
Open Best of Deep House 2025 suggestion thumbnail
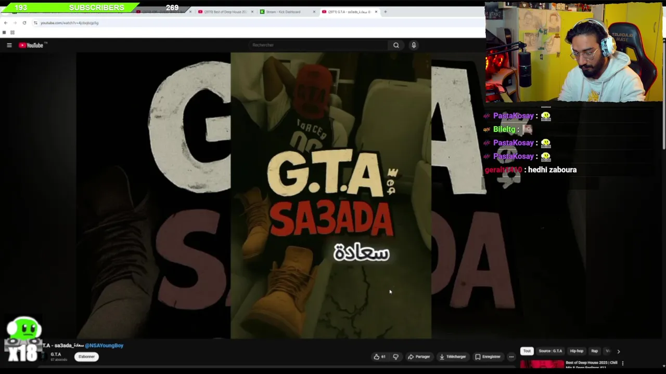click(x=542, y=365)
